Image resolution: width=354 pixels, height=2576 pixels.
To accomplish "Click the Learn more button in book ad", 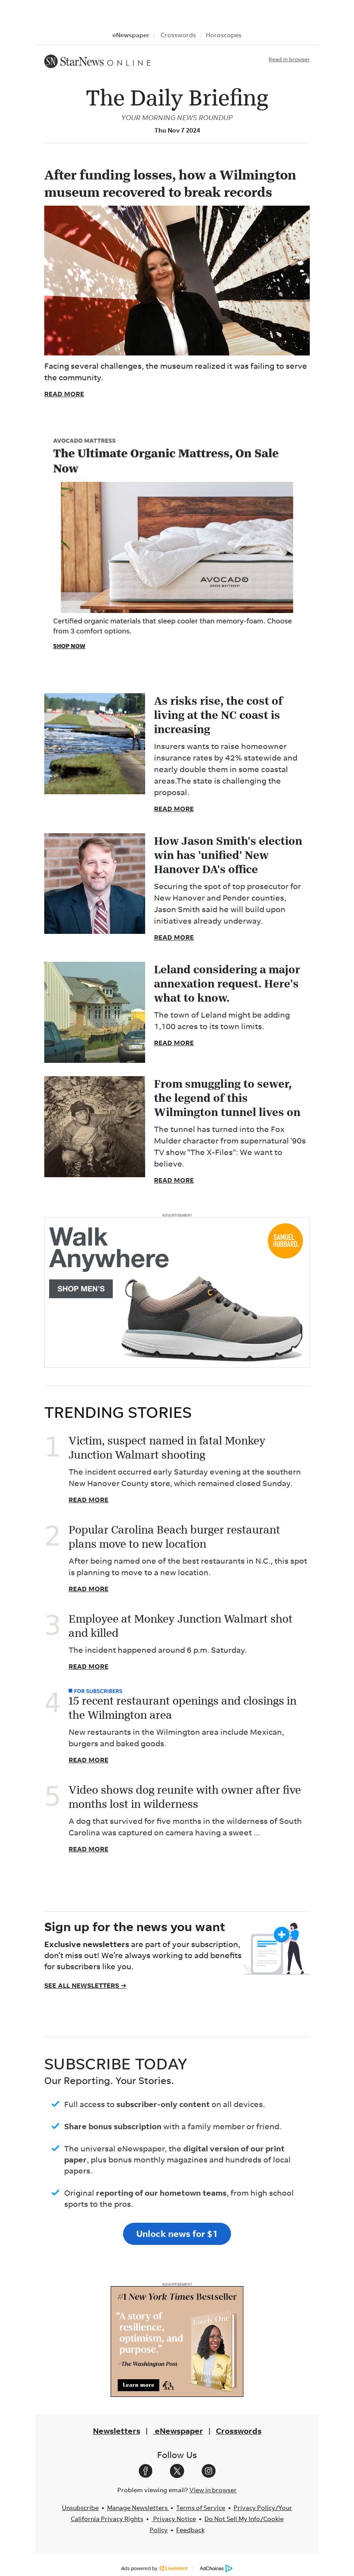I will (x=139, y=2384).
